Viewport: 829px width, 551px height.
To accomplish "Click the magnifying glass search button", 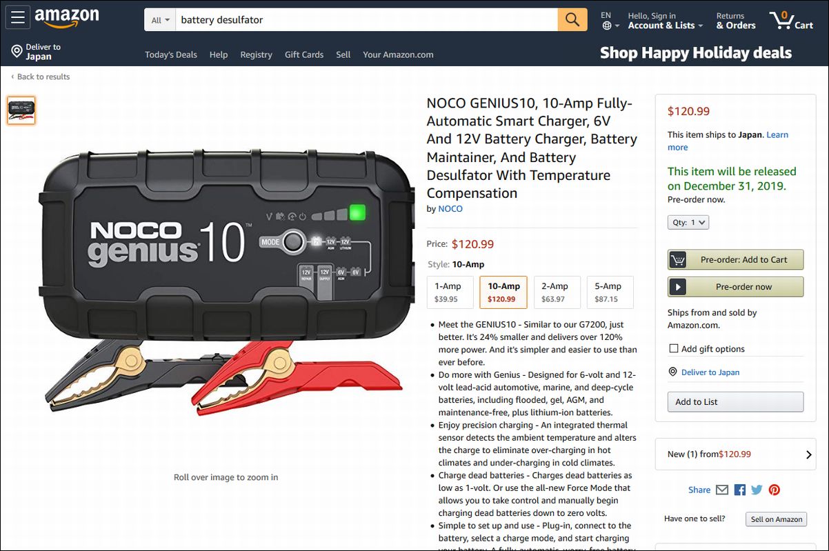I will 572,20.
